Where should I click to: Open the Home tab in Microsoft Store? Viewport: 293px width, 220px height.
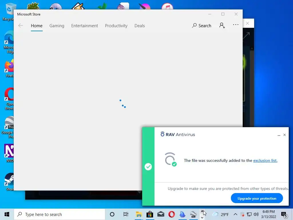click(x=37, y=25)
